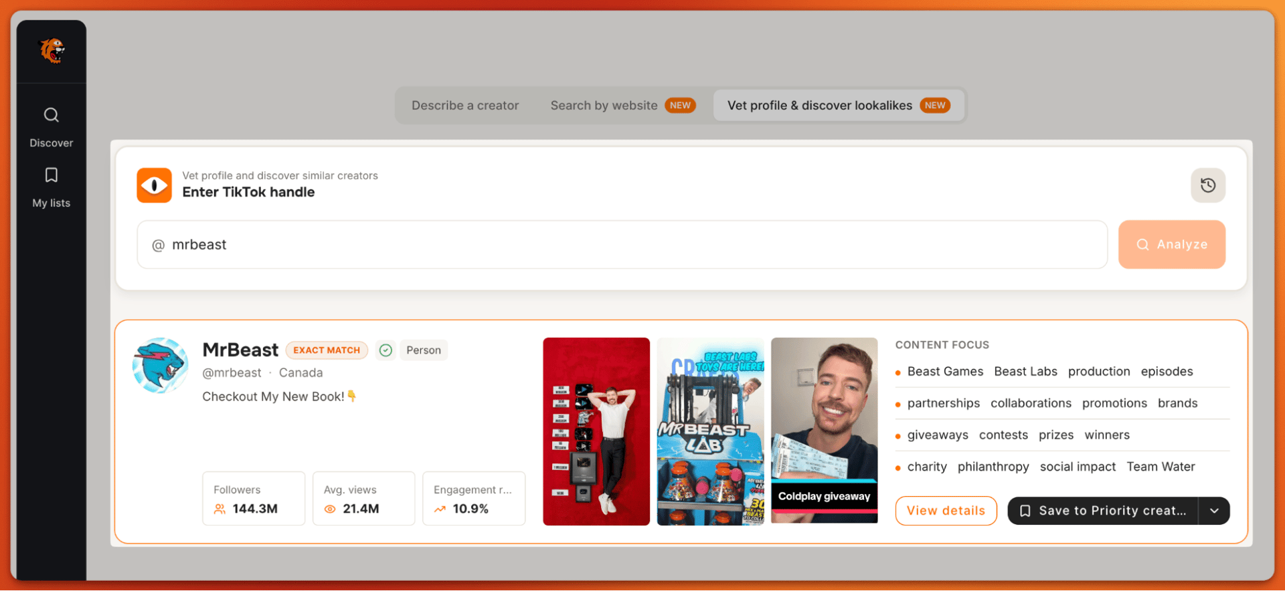Click the orange eye vet-profile icon
This screenshot has height=591, width=1285.
pyautogui.click(x=155, y=185)
